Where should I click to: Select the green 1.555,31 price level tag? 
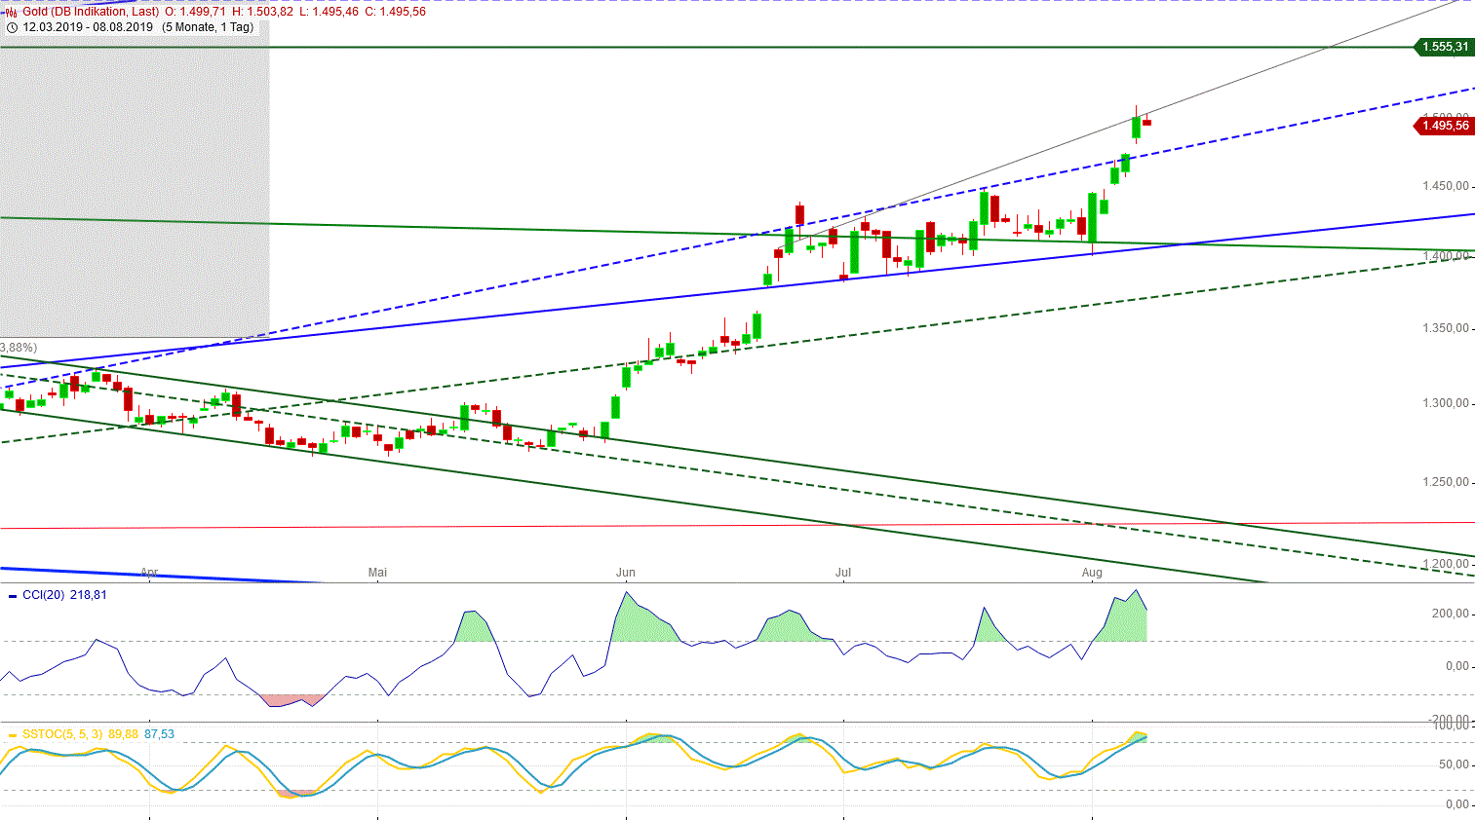click(1443, 47)
